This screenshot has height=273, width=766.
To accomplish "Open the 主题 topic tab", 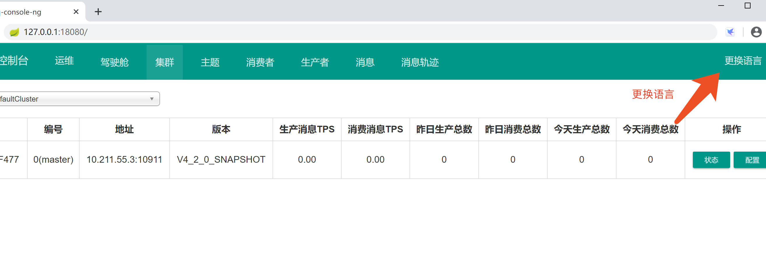I will click(x=210, y=62).
